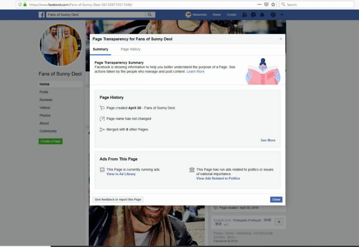Click the reading woman illustration
This screenshot has height=247, width=359.
tap(263, 71)
